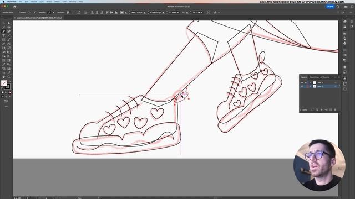Image resolution: width=355 pixels, height=199 pixels.
Task: Open the Object menu
Action: click(34, 2)
